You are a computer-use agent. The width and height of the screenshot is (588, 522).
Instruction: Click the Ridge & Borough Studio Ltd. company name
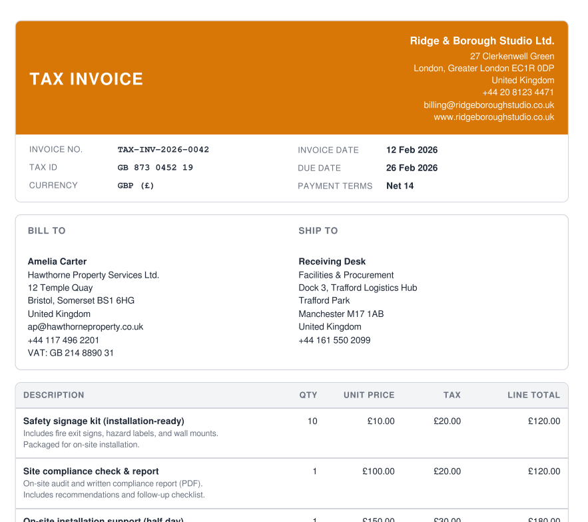(481, 41)
